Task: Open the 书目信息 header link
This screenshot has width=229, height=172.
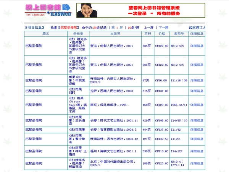Action: pos(34,28)
